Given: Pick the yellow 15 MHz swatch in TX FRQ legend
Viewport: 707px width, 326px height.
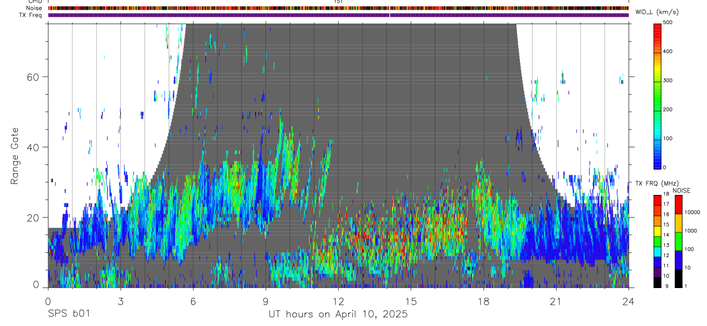Looking at the screenshot, I should (657, 231).
